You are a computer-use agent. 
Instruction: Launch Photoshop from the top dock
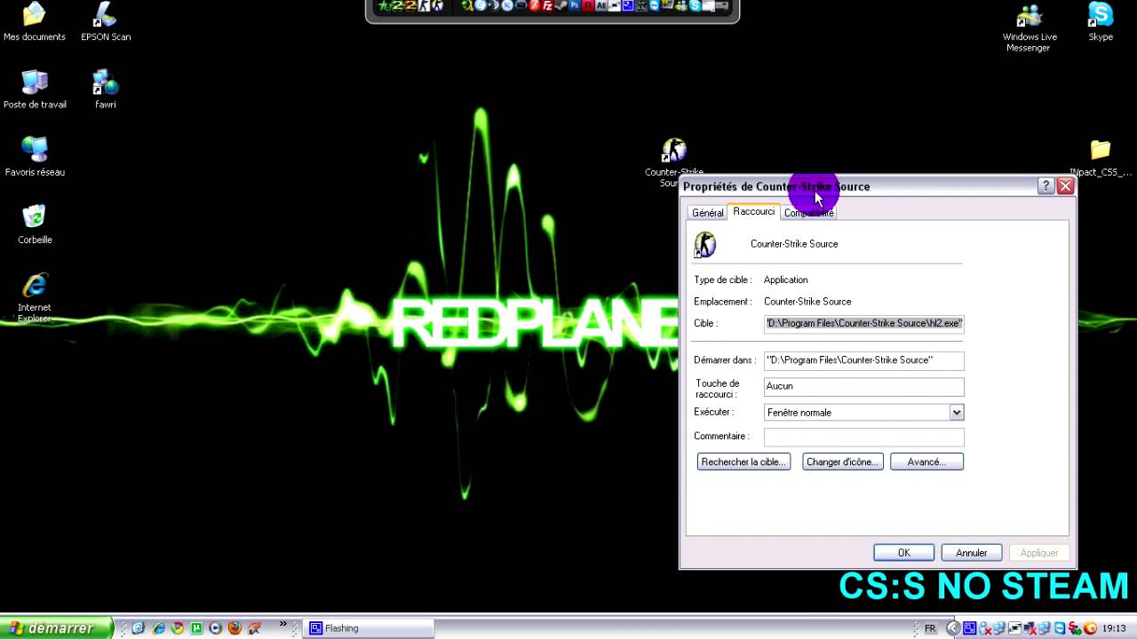pos(575,6)
